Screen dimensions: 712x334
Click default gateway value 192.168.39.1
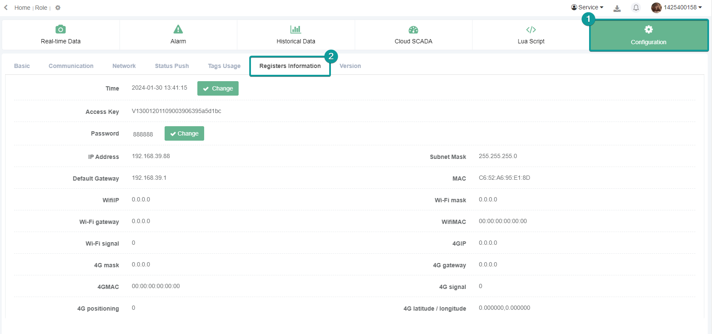[149, 178]
